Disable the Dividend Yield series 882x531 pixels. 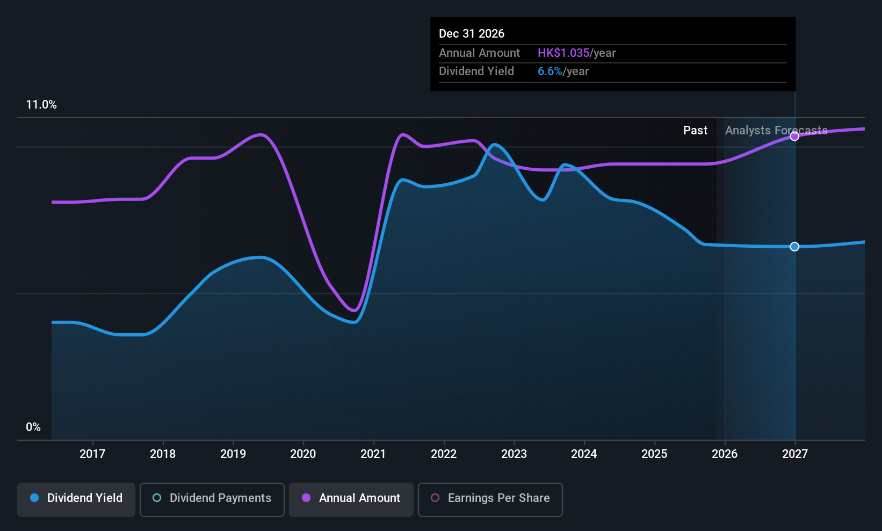pos(76,499)
